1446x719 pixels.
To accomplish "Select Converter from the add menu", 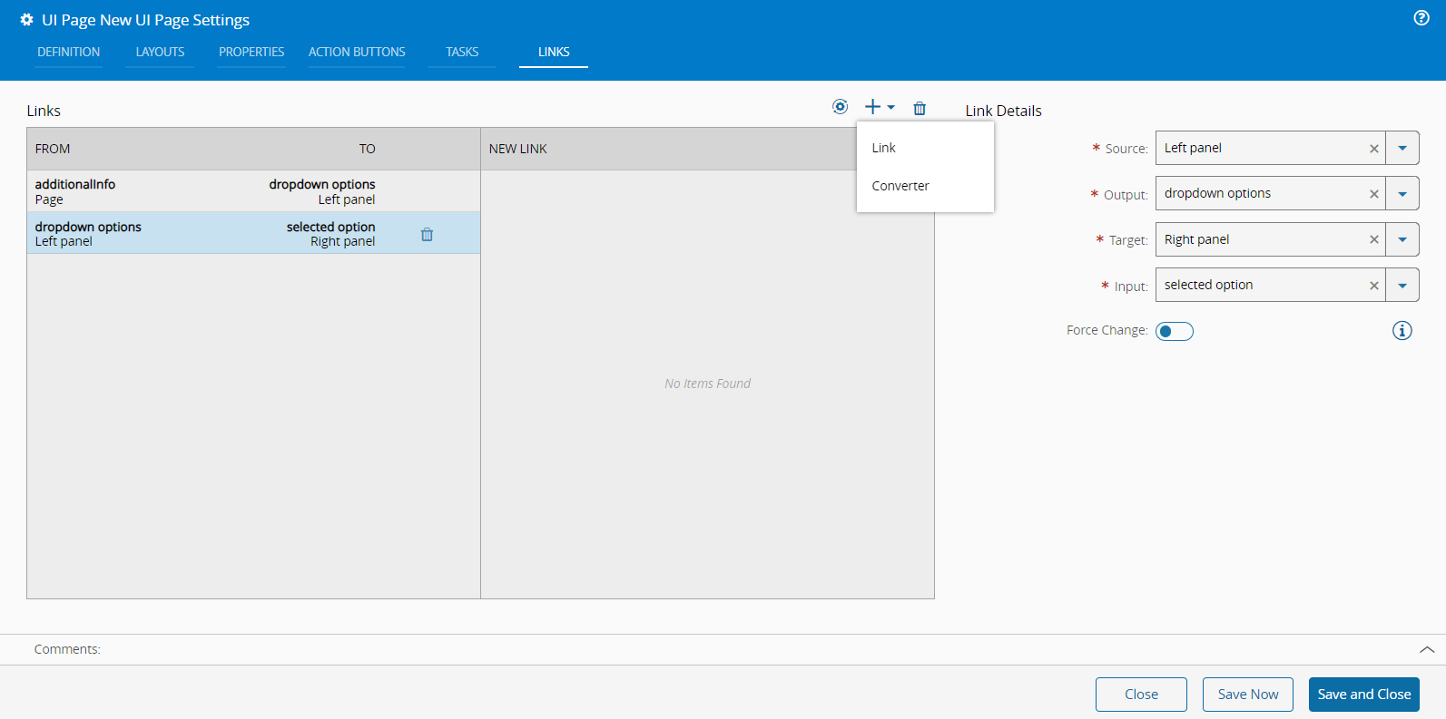I will 900,186.
